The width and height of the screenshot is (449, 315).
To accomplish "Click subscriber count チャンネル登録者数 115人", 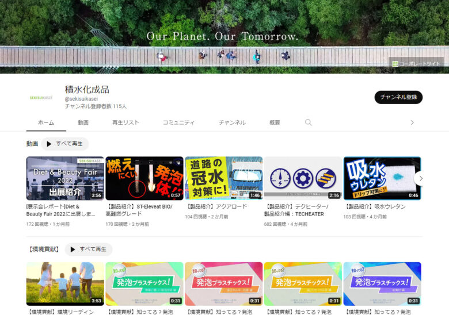I will tap(96, 106).
